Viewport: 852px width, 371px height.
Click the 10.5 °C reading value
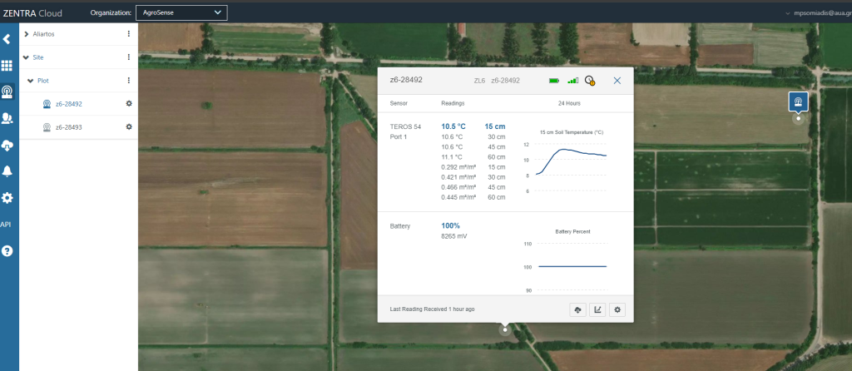453,126
